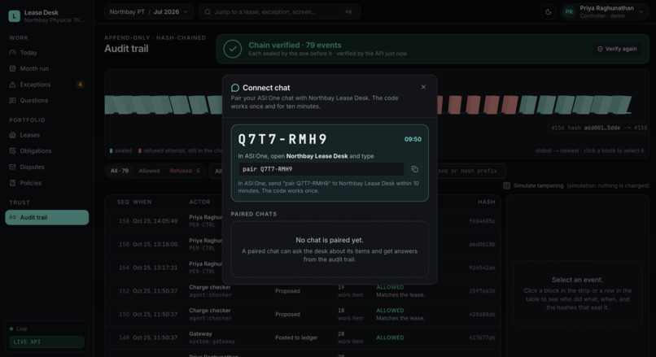The height and width of the screenshot is (357, 656).
Task: Click the PR user avatar
Action: [x=569, y=12]
